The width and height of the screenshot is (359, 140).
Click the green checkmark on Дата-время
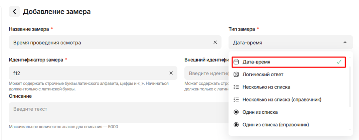339,62
